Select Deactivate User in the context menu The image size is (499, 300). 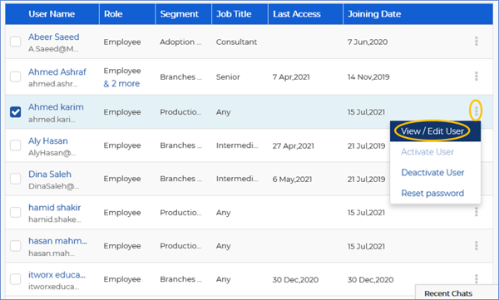pyautogui.click(x=432, y=172)
